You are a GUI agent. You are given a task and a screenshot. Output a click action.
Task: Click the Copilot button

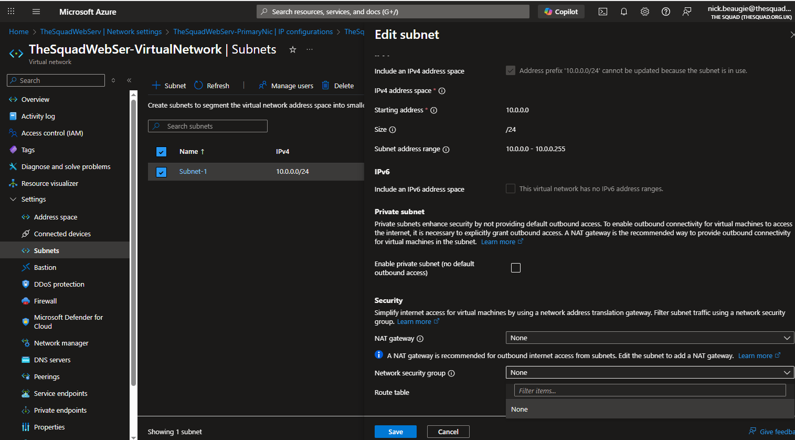point(561,12)
